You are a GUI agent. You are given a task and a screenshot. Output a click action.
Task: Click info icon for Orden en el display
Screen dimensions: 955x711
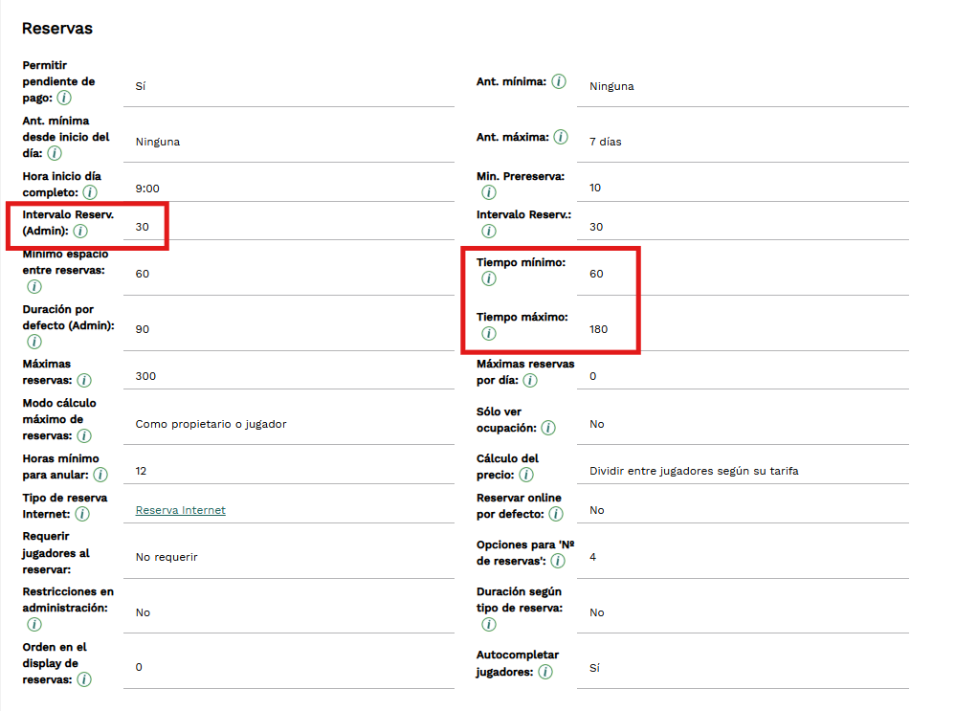pos(84,679)
